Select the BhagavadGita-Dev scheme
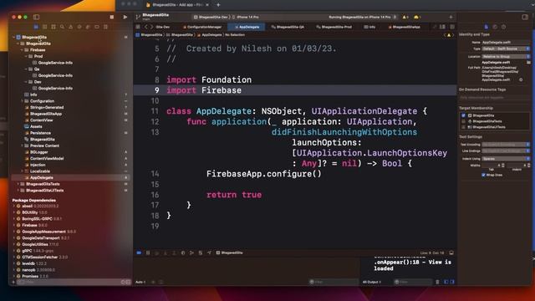This screenshot has height=301, width=535. 211,17
